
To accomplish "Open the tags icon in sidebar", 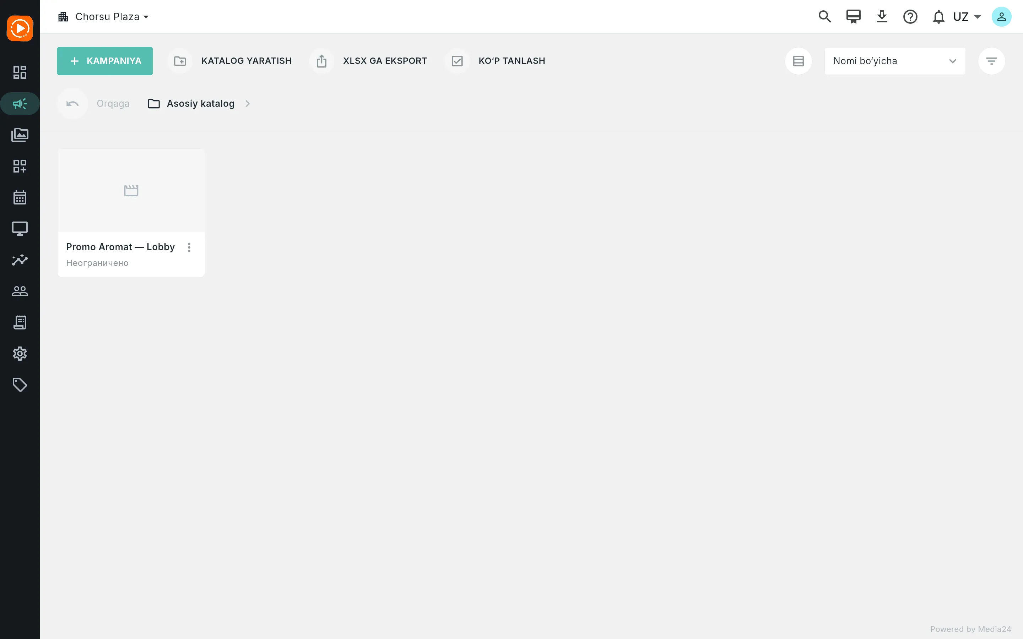I will [20, 385].
